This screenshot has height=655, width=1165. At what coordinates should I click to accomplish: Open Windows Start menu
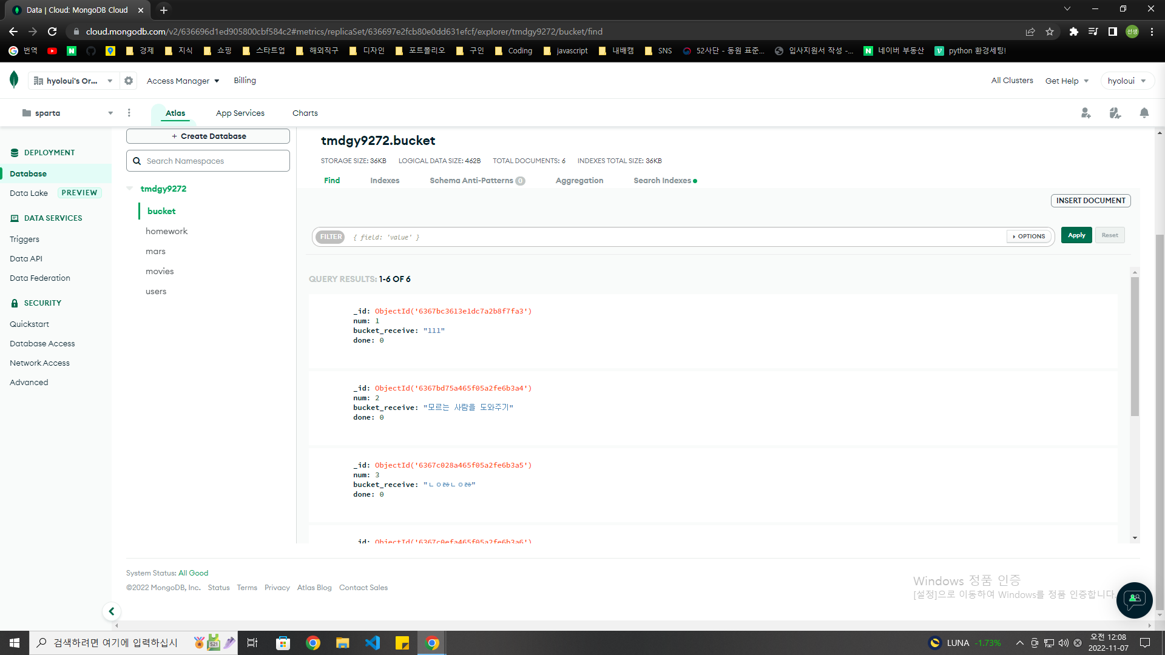[15, 643]
